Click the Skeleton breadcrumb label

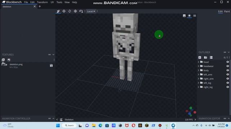pyautogui.click(x=69, y=120)
